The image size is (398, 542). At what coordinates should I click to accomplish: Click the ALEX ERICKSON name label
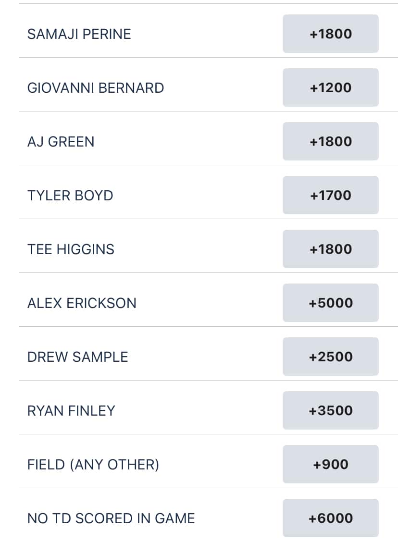(x=82, y=303)
